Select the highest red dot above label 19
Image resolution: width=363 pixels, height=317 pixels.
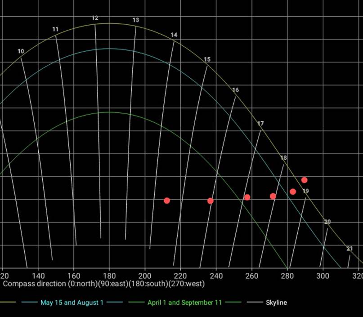[304, 180]
